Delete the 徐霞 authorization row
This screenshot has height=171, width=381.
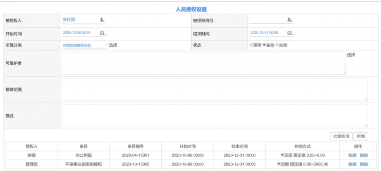(x=364, y=155)
